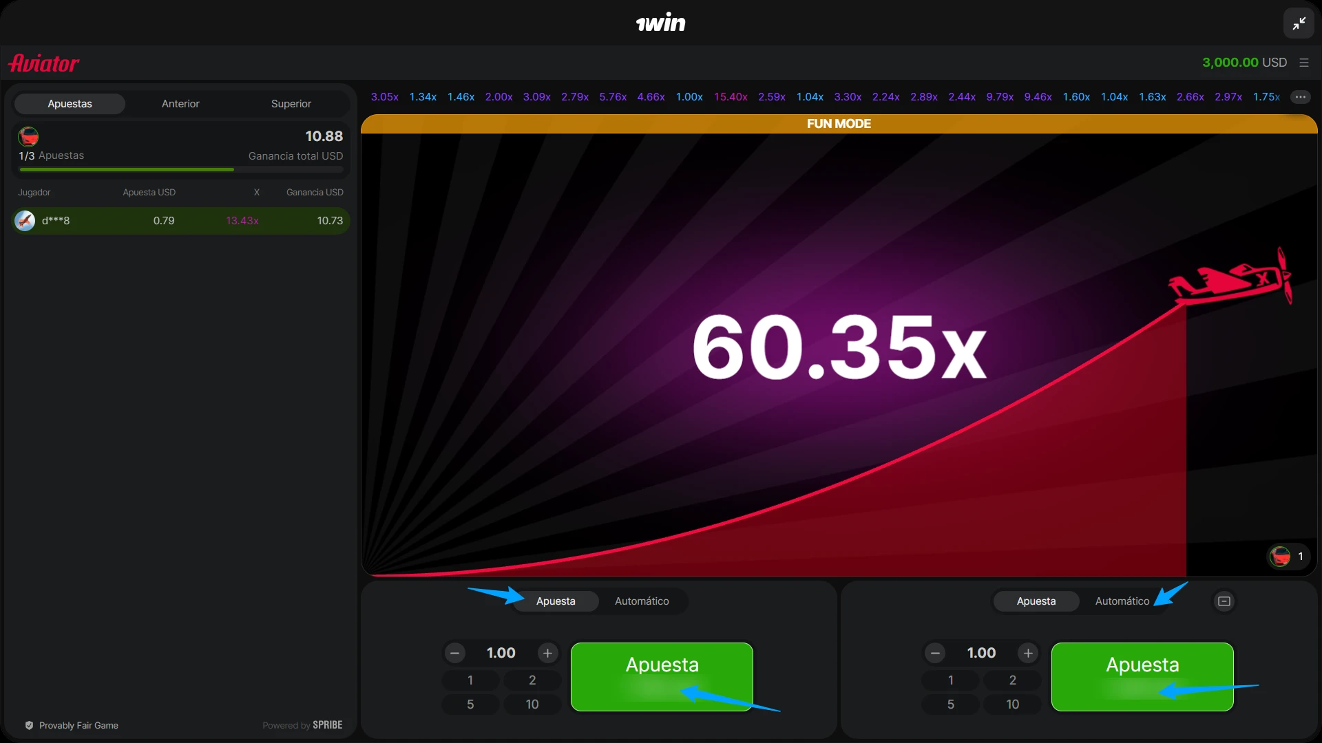Image resolution: width=1322 pixels, height=743 pixels.
Task: Decrease the left panel bet amount
Action: click(454, 653)
